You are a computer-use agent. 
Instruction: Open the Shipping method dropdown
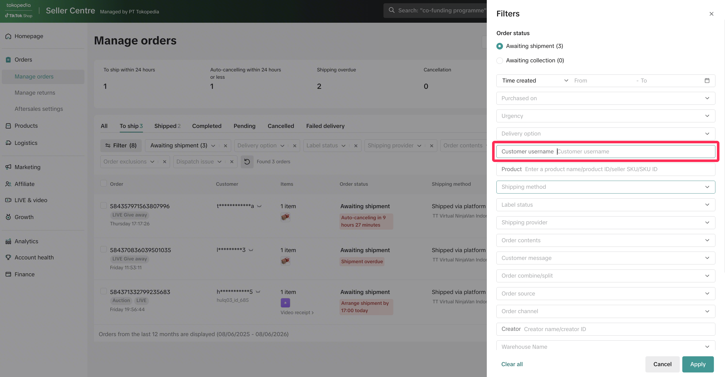click(x=606, y=187)
